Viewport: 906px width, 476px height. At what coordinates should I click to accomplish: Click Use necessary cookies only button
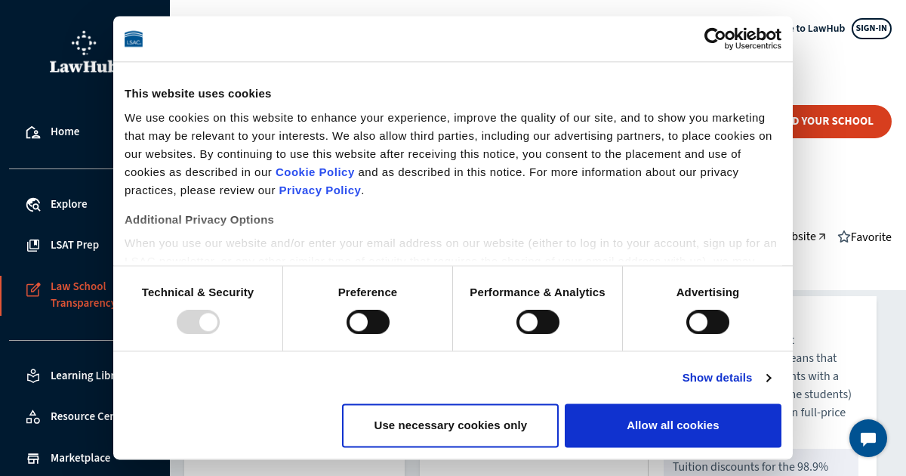tap(450, 425)
